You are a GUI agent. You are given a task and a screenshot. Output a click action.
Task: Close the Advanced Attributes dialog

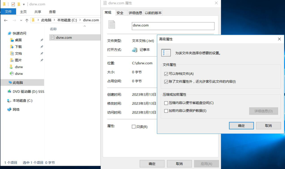pos(279,39)
